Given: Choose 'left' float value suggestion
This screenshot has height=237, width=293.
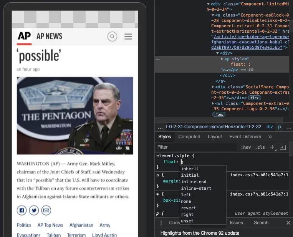Looking at the screenshot, I should [203, 195].
